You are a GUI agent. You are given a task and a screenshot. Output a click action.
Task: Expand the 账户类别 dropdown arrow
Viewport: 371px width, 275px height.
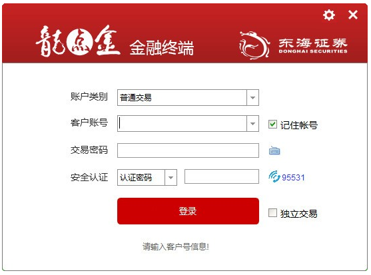click(x=252, y=98)
